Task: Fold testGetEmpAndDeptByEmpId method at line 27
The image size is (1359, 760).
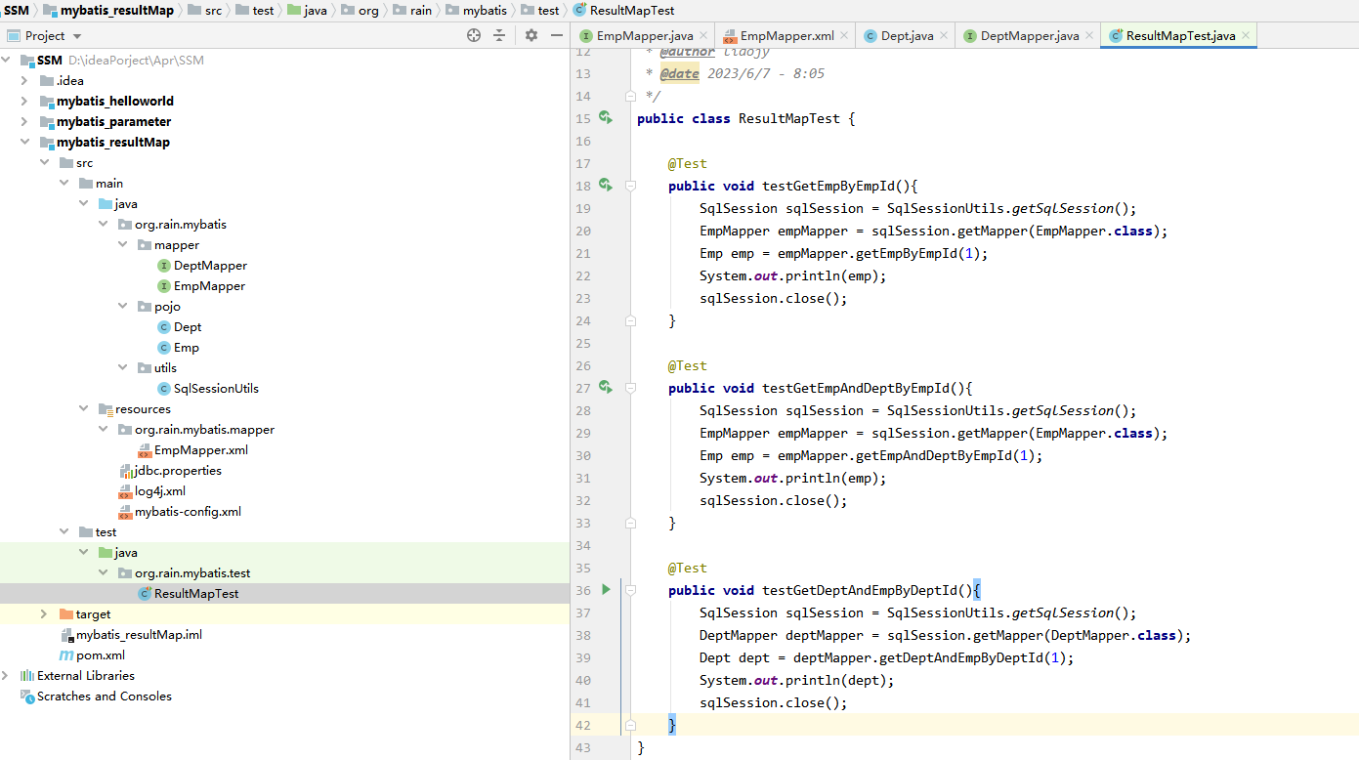Action: (x=630, y=388)
